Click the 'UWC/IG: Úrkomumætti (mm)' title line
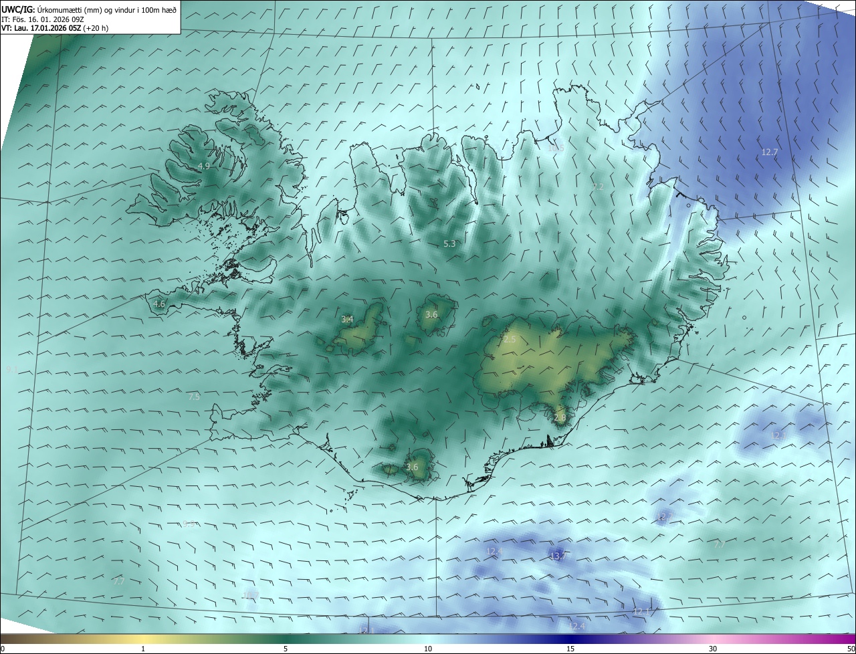Viewport: 856px width, 654px height. coord(89,9)
